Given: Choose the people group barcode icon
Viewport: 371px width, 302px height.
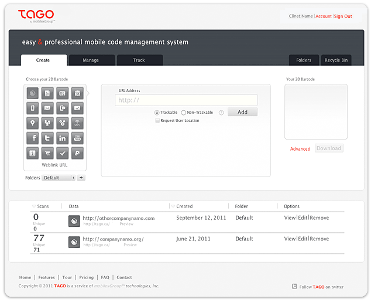Looking at the screenshot, I should click(x=47, y=123).
